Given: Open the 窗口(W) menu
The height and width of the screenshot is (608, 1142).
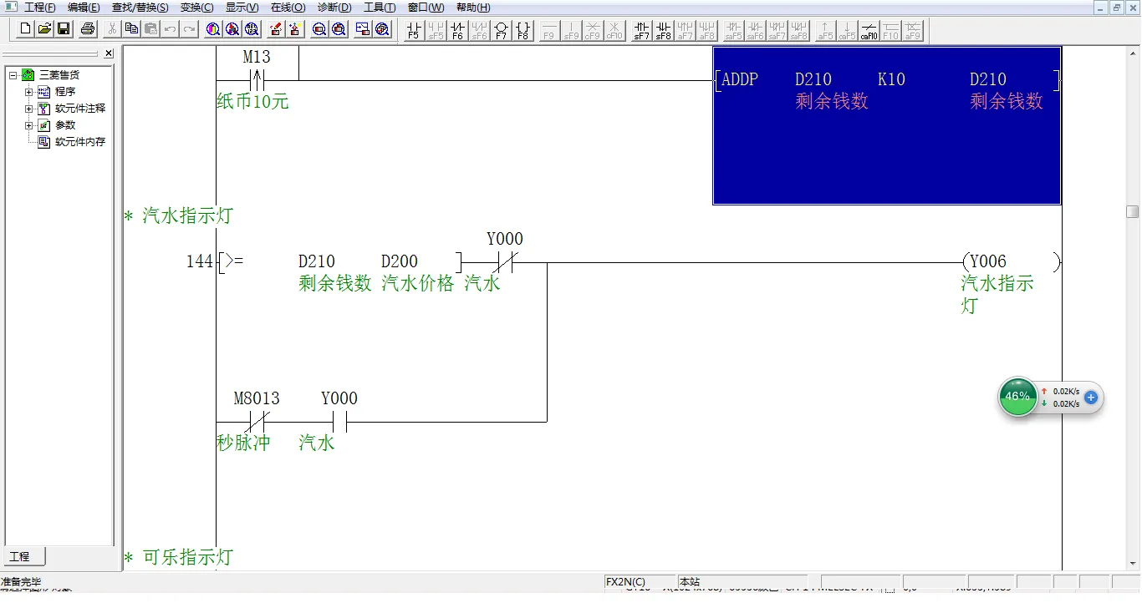Looking at the screenshot, I should [x=426, y=8].
